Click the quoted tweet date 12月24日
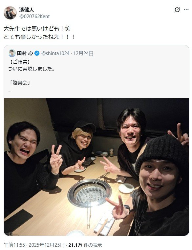The height and width of the screenshot is (250, 192). point(83,53)
